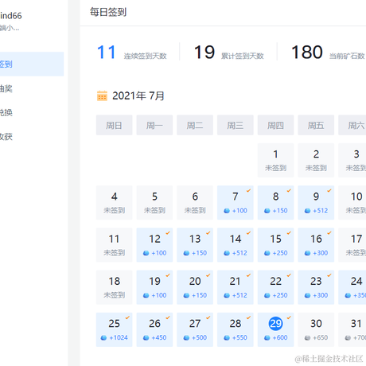Select the July 15 signed-in cell
The height and width of the screenshot is (366, 366).
[x=275, y=245]
